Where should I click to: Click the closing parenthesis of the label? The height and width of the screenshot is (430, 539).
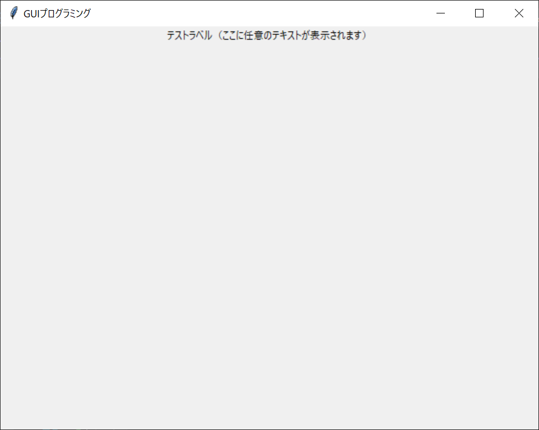point(365,35)
